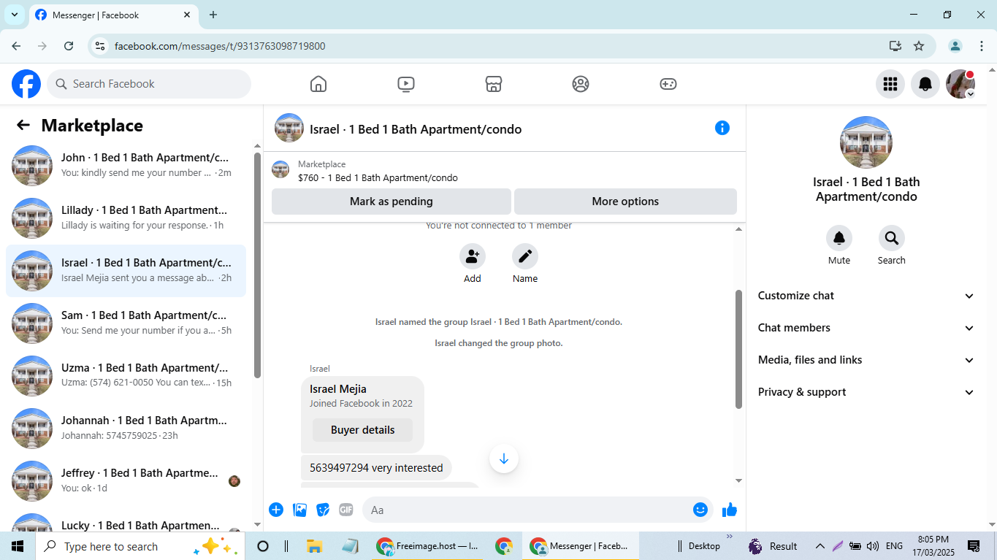Mute this conversation with the bell icon

coord(839,238)
